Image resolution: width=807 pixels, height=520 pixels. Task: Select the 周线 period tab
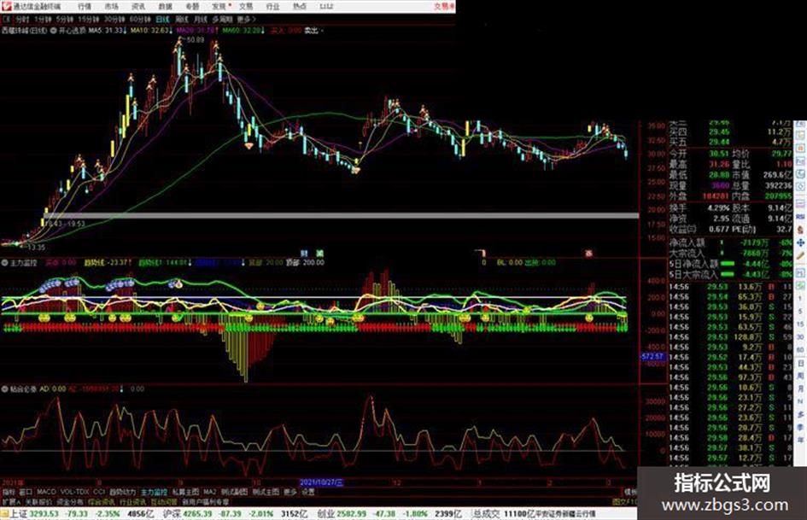coord(182,20)
